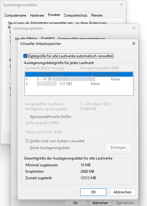Click the Festlegen button

tap(118, 147)
